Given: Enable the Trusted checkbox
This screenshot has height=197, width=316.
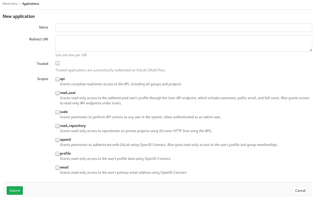Looking at the screenshot, I should point(58,64).
